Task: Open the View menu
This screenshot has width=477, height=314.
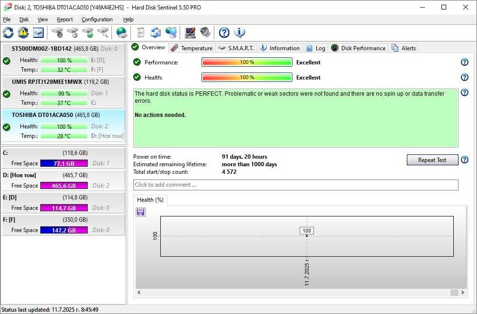Action: (x=43, y=19)
